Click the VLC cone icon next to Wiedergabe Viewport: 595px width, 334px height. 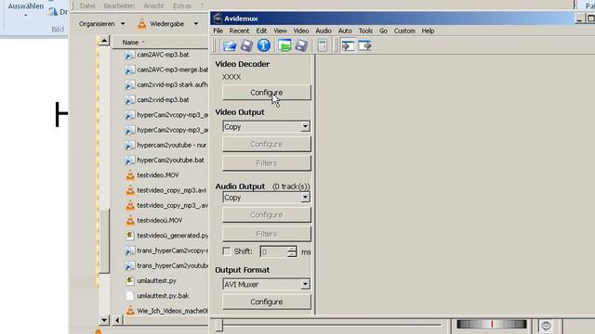point(142,24)
